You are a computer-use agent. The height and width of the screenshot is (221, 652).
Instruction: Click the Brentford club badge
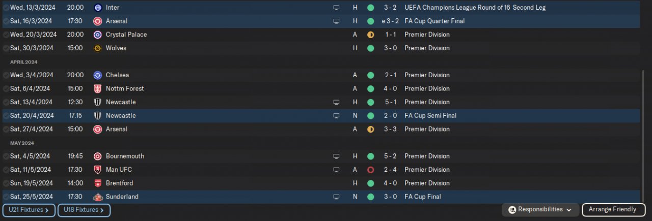(98, 183)
